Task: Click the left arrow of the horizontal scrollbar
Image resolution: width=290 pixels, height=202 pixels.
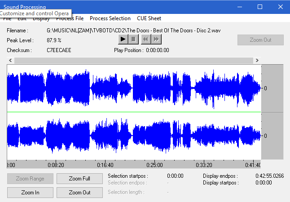Action: 10,60
